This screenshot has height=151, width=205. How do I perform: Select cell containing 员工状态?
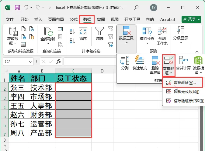[73, 78]
